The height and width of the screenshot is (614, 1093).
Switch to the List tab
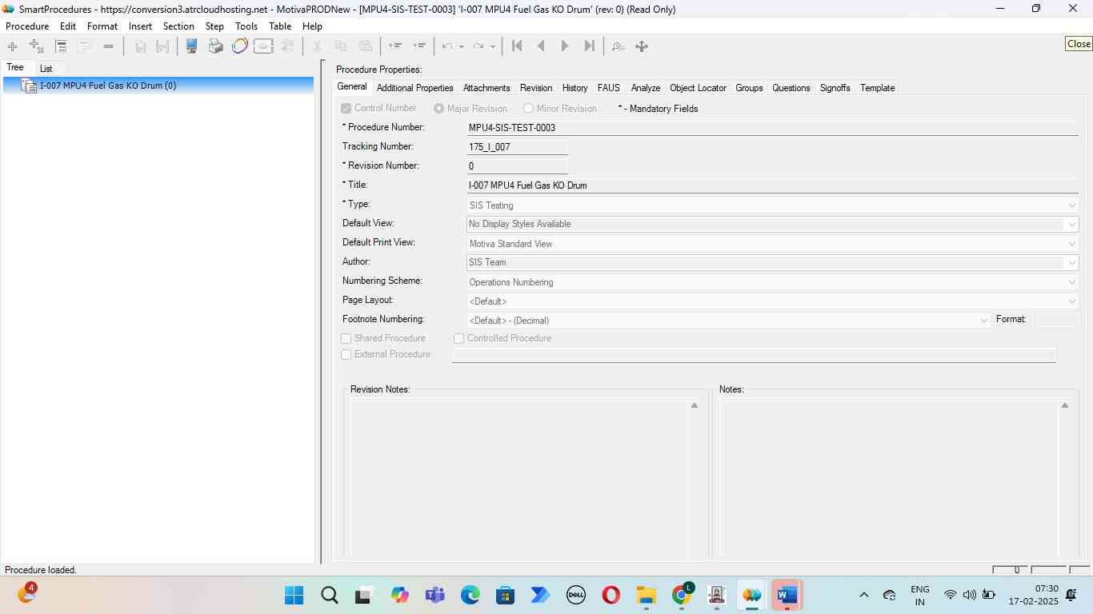tap(46, 69)
